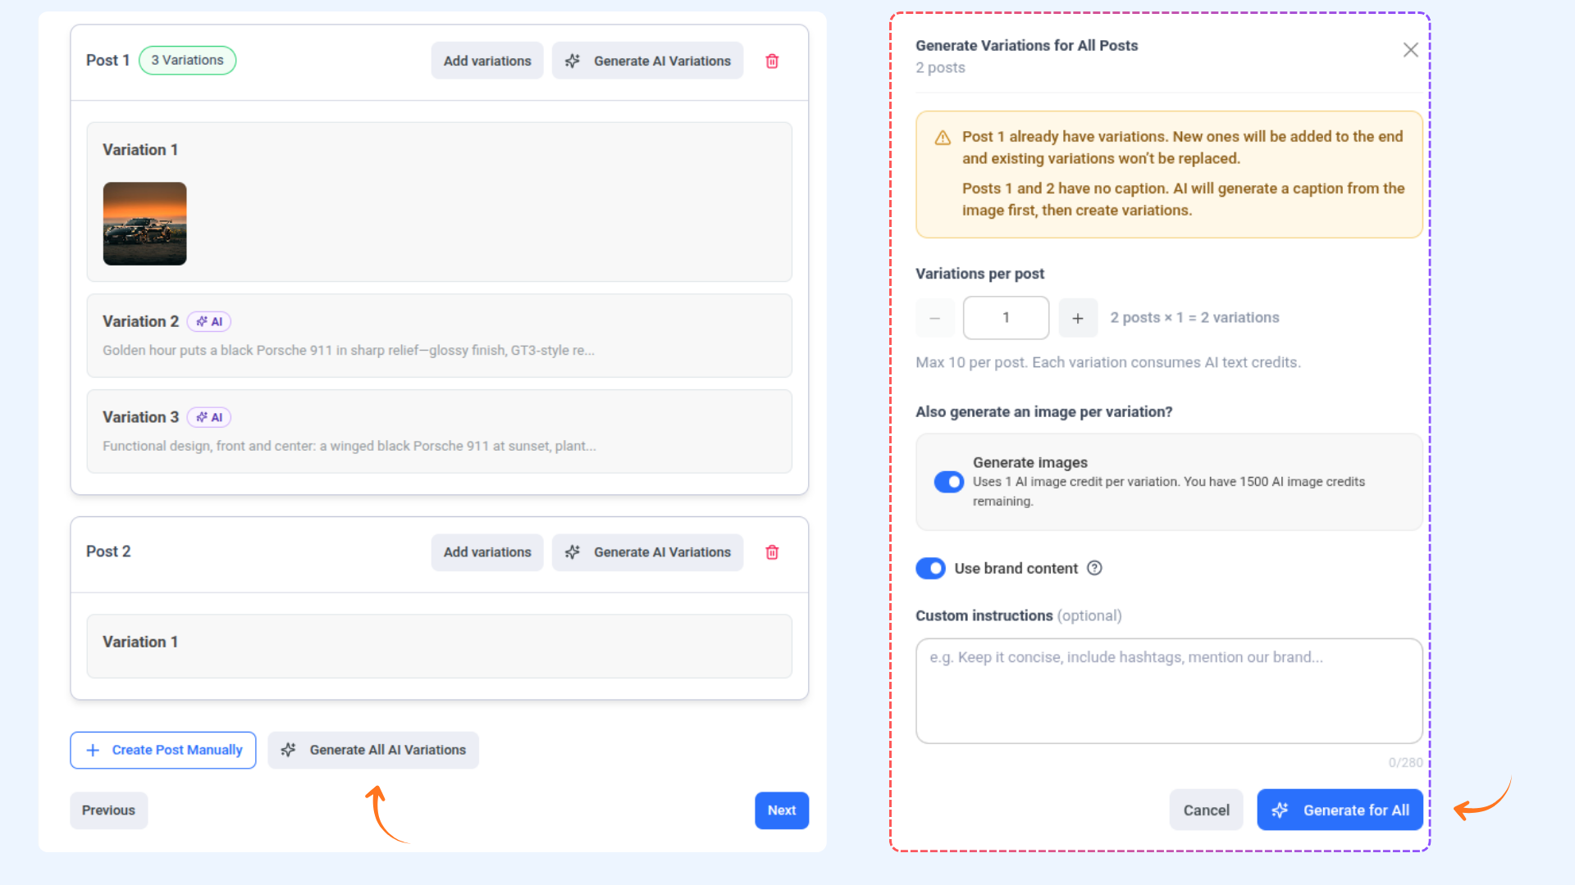
Task: Focus the Custom instructions text area
Action: (1168, 691)
